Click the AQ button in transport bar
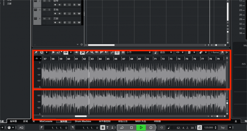 tap(21, 127)
